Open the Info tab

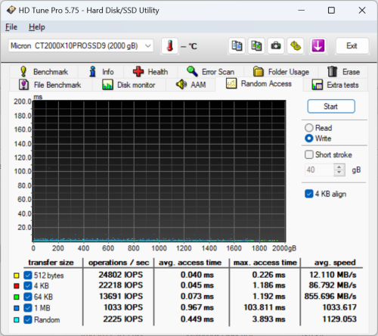point(101,72)
